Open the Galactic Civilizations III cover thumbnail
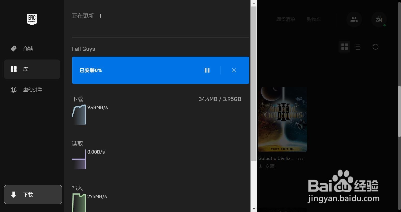 pos(283,119)
